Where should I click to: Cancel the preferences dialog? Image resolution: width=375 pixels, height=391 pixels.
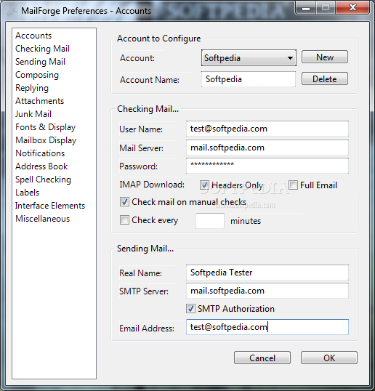[262, 358]
